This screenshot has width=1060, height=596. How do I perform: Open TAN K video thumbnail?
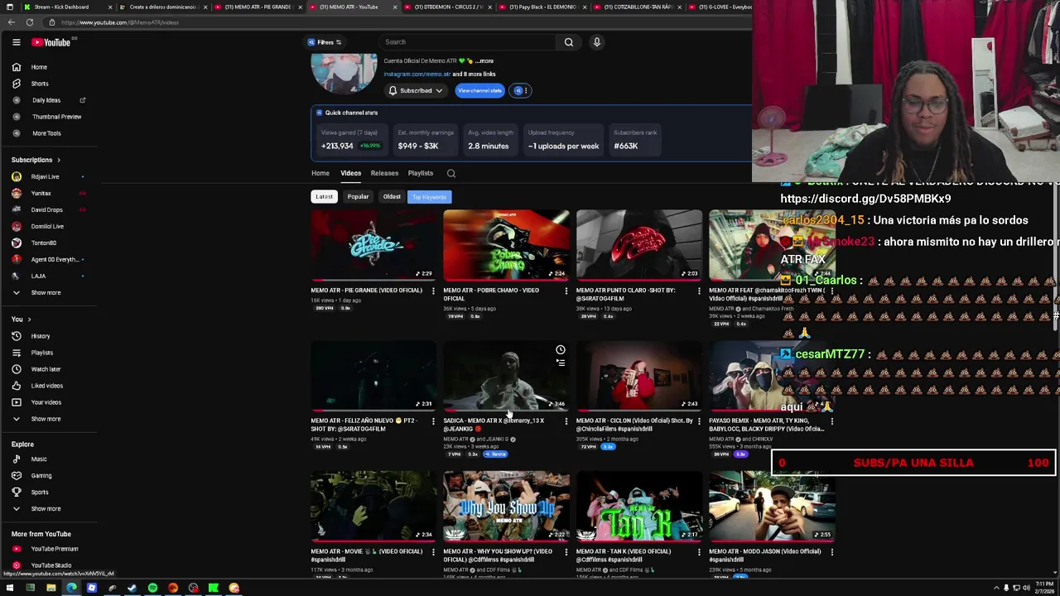[x=638, y=506]
